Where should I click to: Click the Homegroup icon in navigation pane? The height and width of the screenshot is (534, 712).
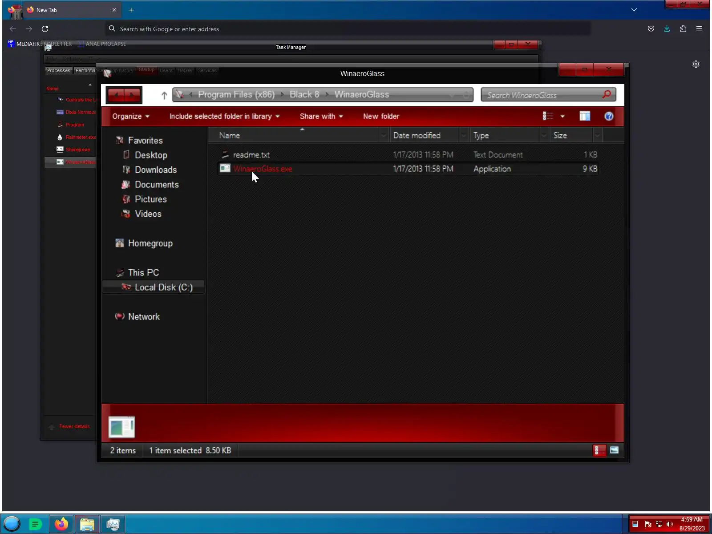[x=119, y=243]
